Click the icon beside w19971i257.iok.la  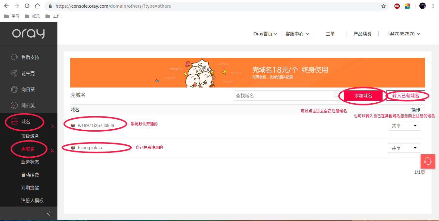point(73,125)
